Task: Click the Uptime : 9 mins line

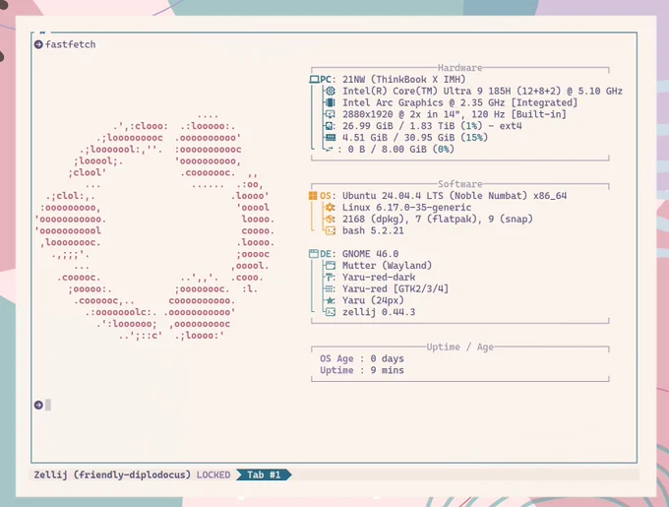Action: pos(362,370)
